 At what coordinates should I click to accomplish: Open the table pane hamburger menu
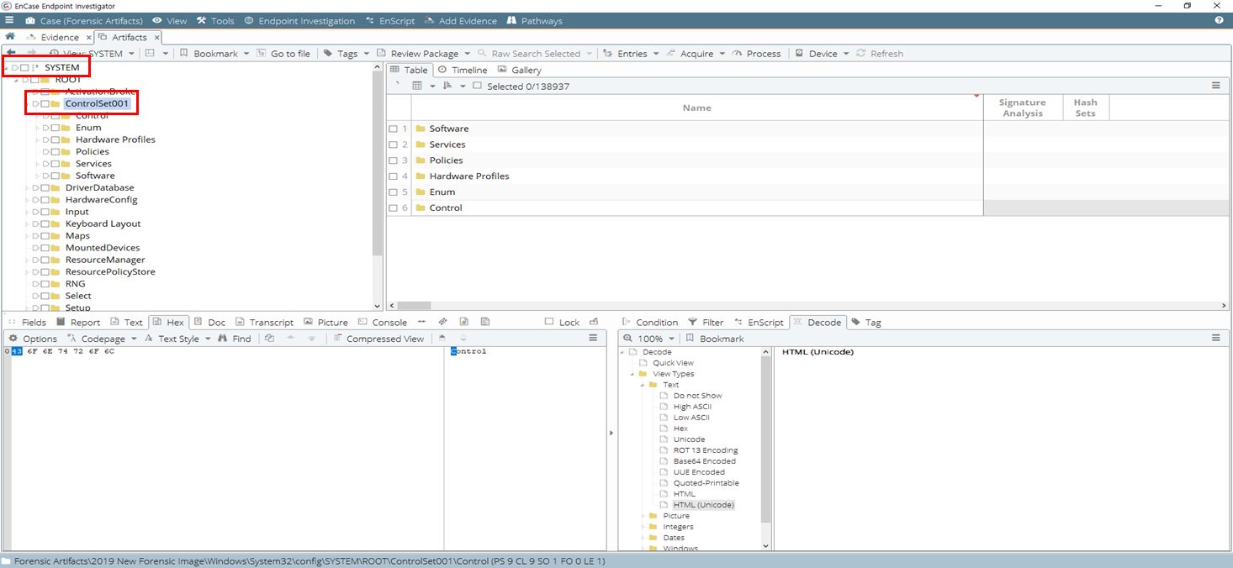(1215, 86)
